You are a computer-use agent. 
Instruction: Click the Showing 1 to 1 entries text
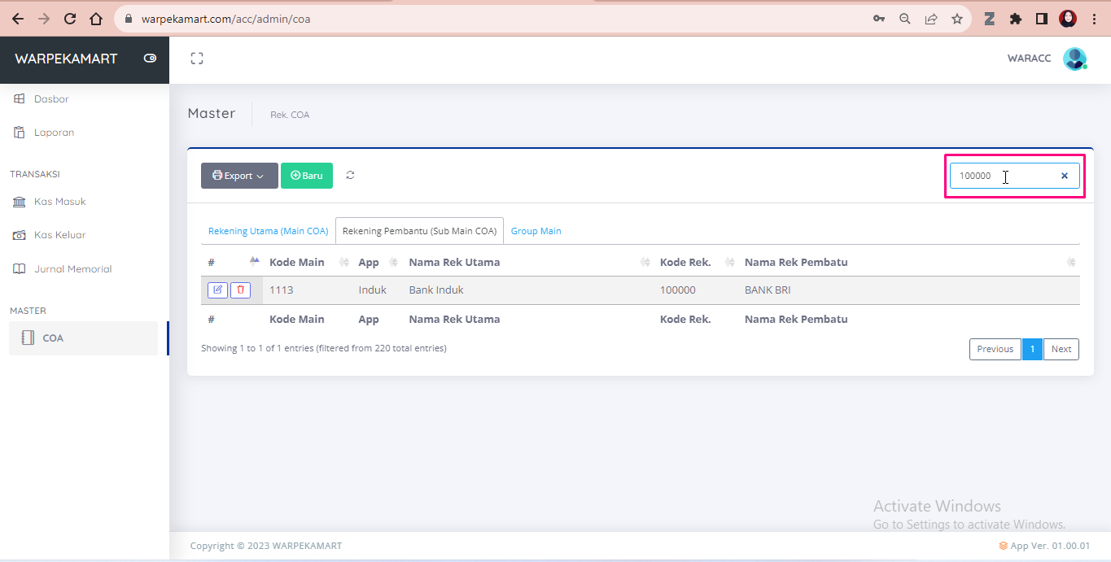[x=324, y=348]
